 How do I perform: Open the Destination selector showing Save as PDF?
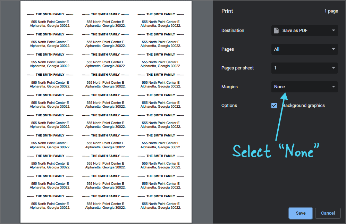304,30
